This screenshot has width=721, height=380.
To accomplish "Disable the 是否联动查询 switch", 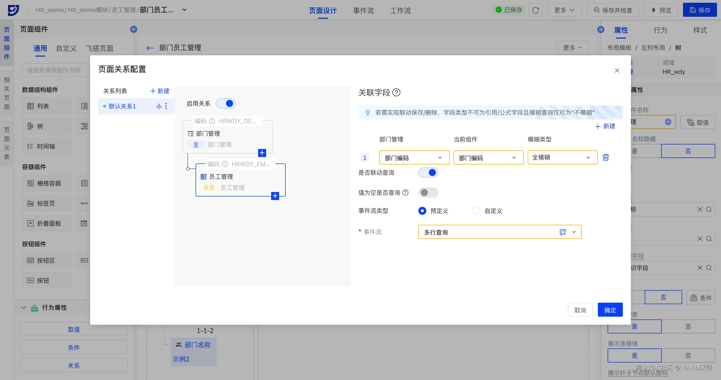I will click(x=428, y=173).
